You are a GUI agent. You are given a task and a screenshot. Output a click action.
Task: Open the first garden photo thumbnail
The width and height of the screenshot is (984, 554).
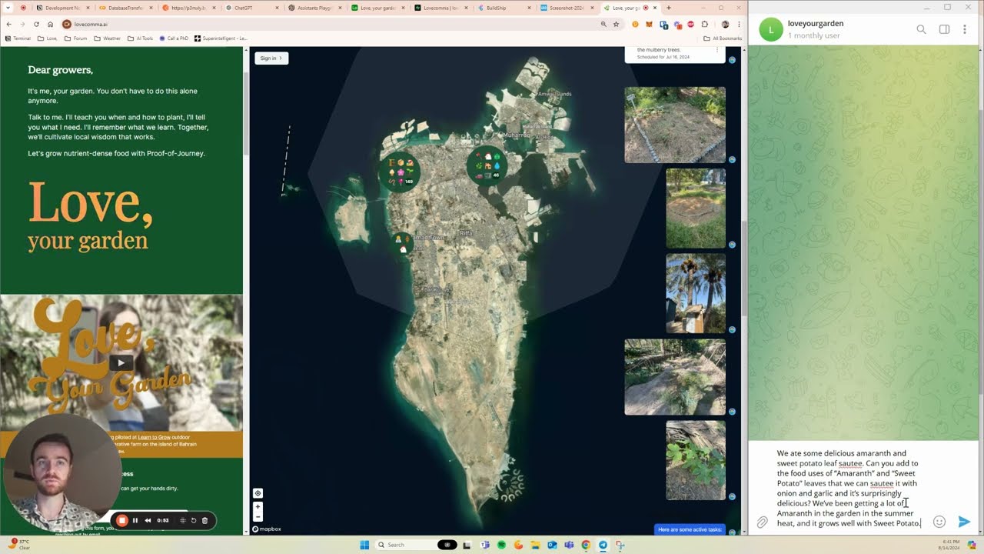coord(674,124)
